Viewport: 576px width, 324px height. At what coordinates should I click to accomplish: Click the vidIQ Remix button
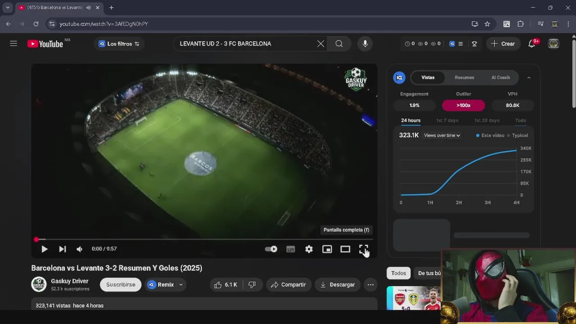tap(161, 285)
